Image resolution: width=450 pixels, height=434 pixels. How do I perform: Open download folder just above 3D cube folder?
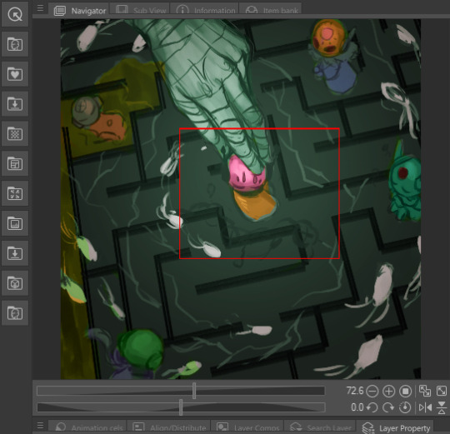click(x=15, y=253)
